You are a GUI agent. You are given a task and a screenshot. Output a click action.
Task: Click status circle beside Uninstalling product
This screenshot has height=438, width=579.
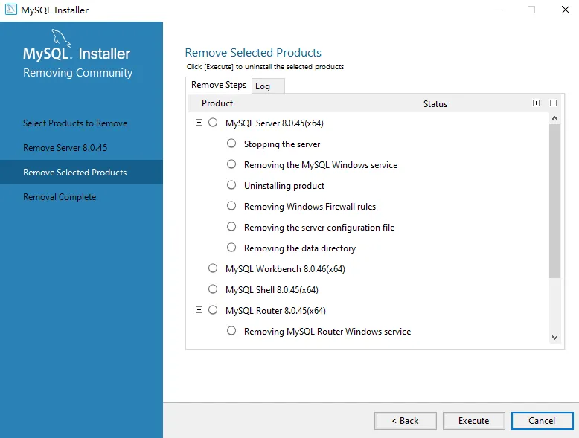point(231,185)
